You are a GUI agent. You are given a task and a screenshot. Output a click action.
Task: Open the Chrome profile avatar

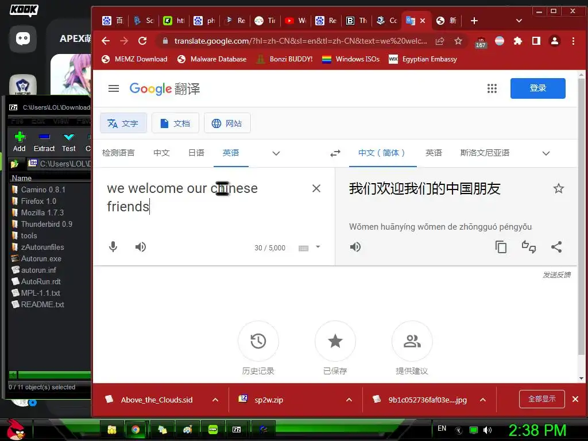[x=555, y=41]
